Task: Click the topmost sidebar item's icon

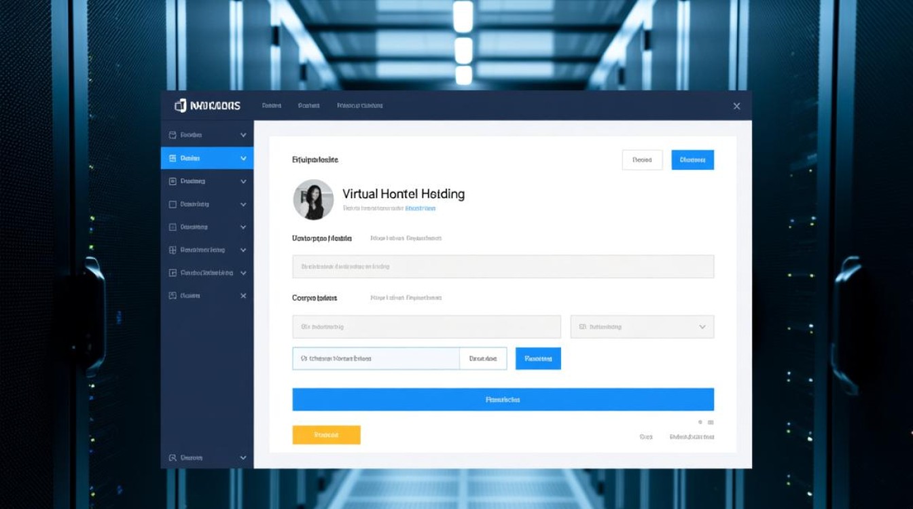Action: (173, 135)
